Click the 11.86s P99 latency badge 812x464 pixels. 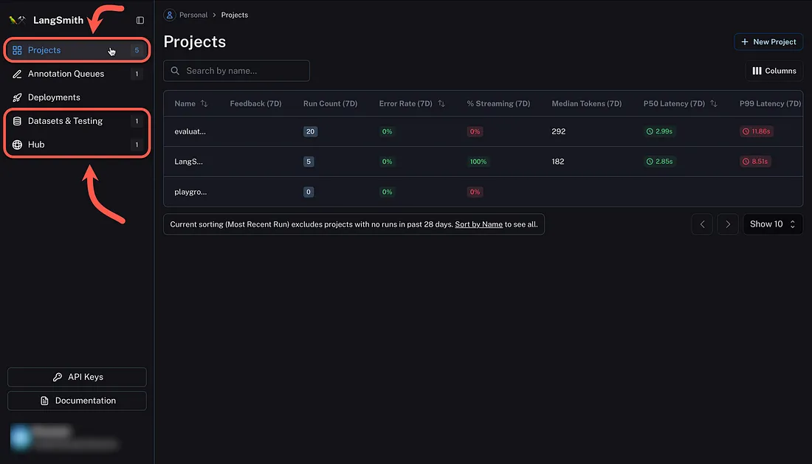coord(757,131)
